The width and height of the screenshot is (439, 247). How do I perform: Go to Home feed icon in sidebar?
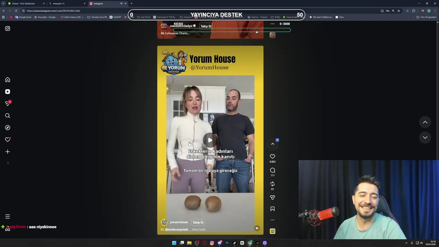click(x=8, y=80)
